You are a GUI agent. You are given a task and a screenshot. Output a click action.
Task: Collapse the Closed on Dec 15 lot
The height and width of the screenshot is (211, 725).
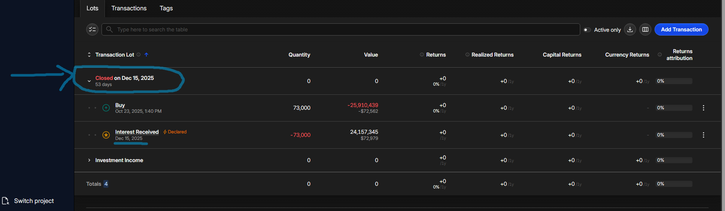tap(89, 81)
